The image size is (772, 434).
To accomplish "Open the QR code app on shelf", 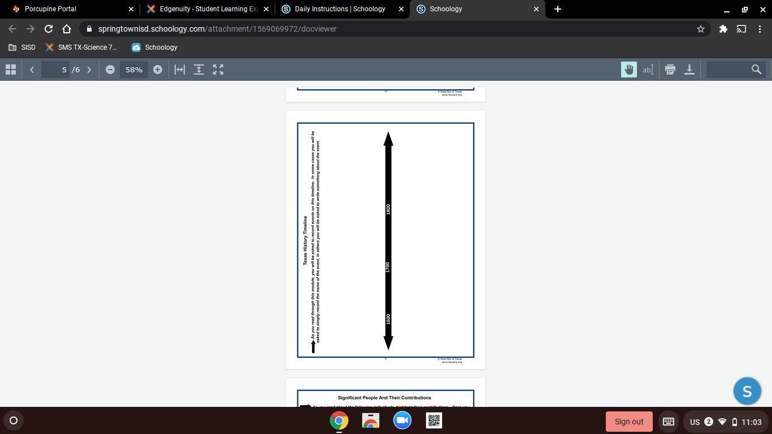I will click(434, 420).
